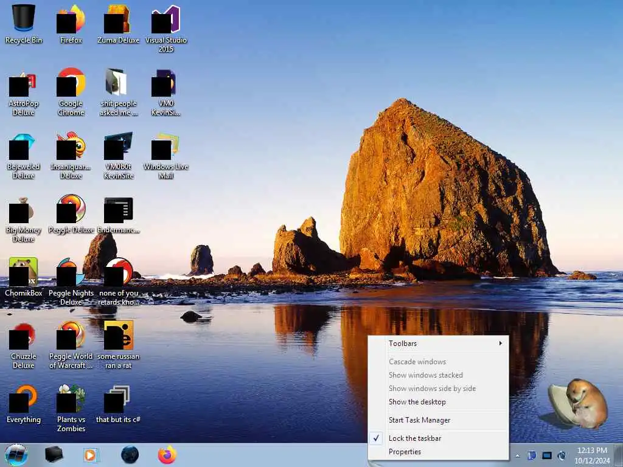Select the 'that but its c#' icon
Viewport: 623px width, 467px height.
coord(119,404)
